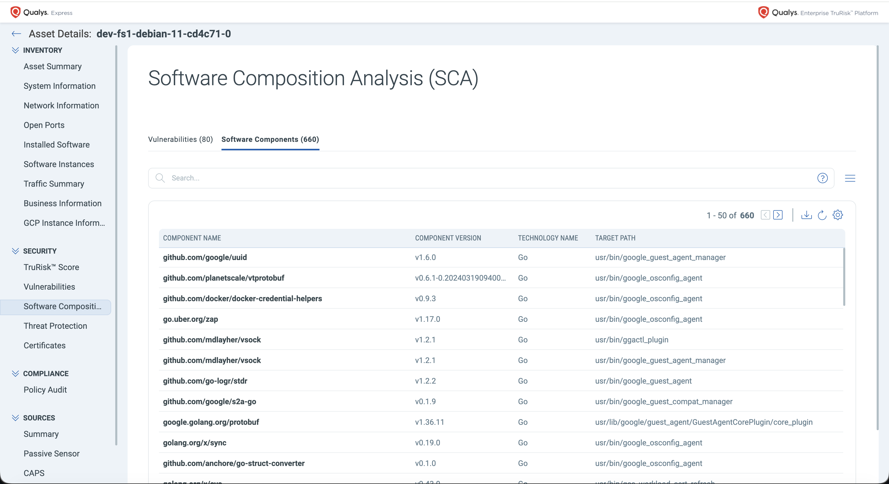Select github.com/planetscale/vtprotobuf component
889x484 pixels.
(x=224, y=278)
